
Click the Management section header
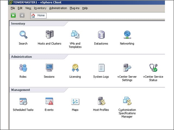(21, 90)
